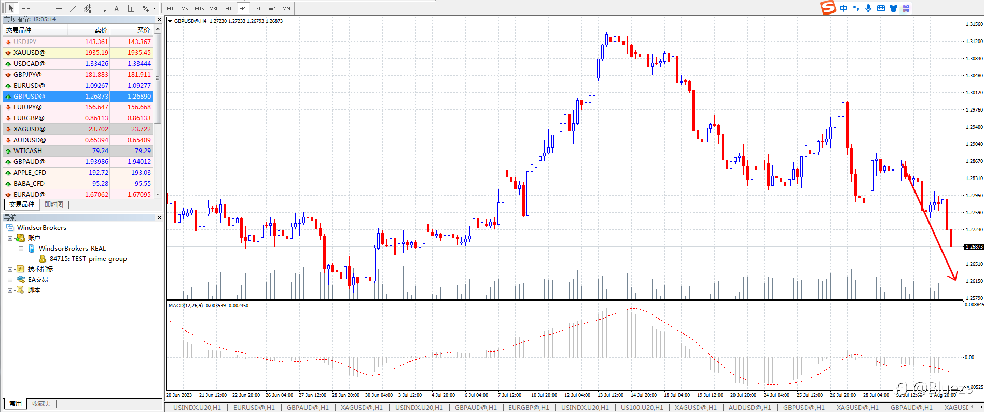Choose the text label 'T' tool
This screenshot has height=412, width=984.
[x=131, y=8]
